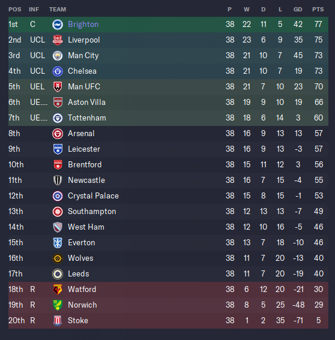Sort by the W wins column header

[246, 10]
